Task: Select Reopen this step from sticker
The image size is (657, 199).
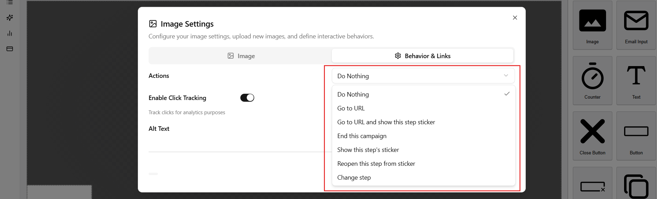Action: [x=423, y=164]
